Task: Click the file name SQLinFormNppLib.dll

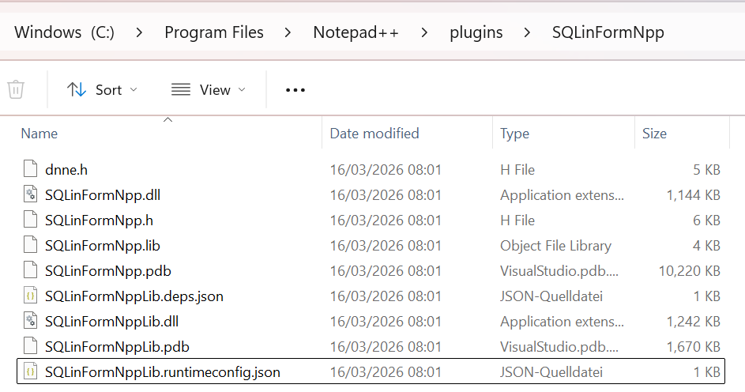Action: pyautogui.click(x=111, y=322)
